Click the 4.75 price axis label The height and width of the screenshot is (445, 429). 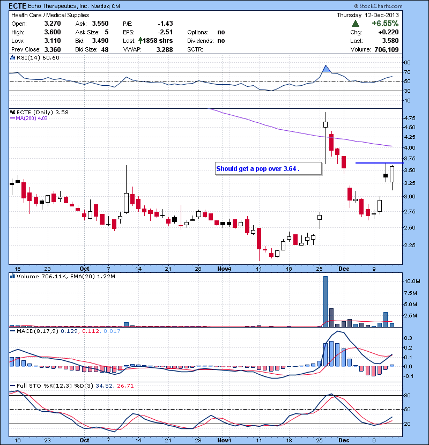[x=410, y=118]
